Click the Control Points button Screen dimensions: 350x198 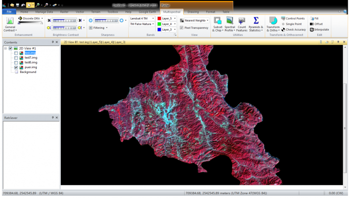(x=293, y=19)
